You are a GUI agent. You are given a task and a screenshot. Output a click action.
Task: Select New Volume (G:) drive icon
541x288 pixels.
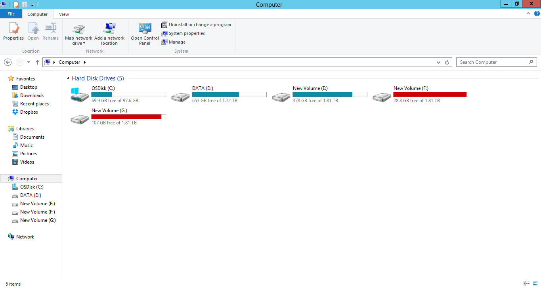[80, 119]
